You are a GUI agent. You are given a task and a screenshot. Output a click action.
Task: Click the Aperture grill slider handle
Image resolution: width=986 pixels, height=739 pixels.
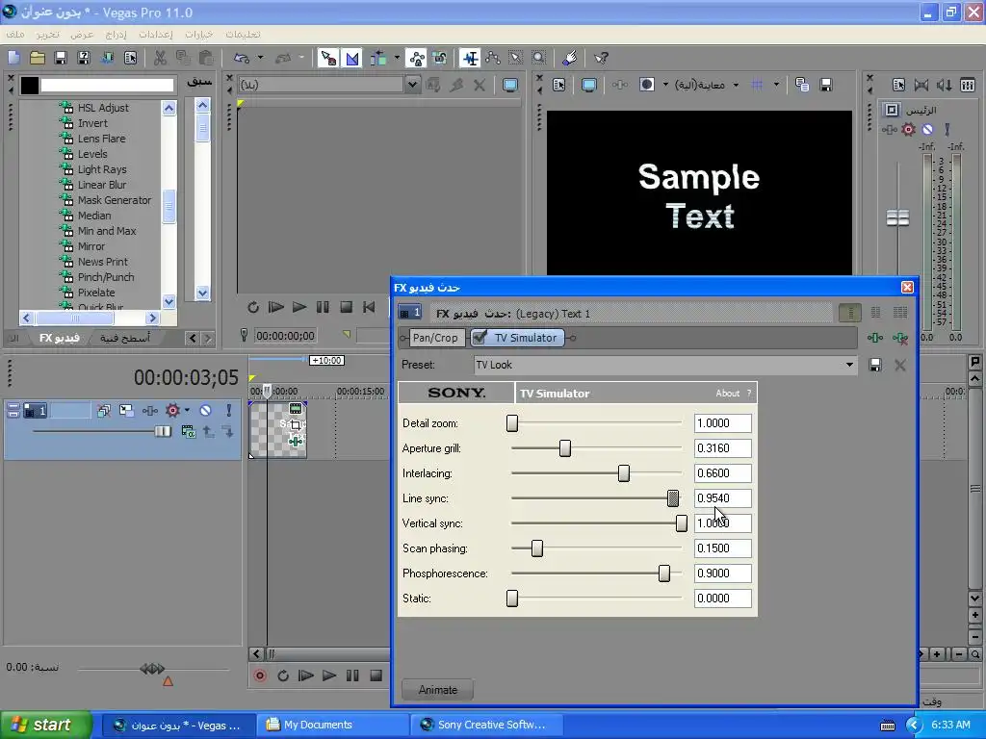564,448
